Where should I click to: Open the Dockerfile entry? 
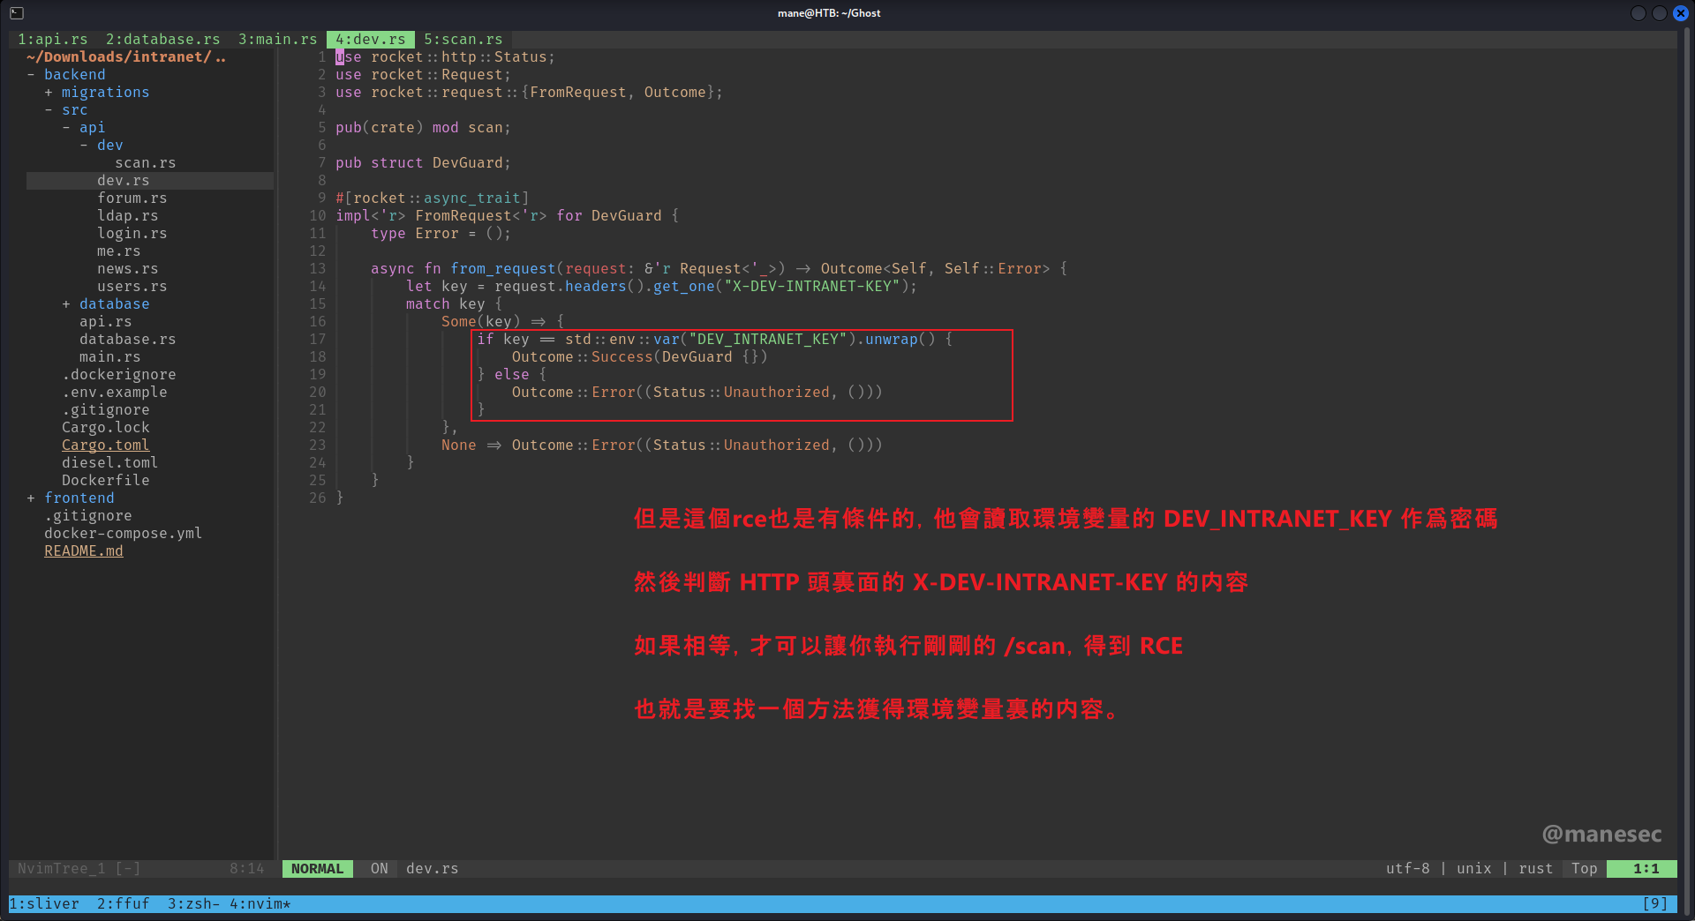click(105, 481)
